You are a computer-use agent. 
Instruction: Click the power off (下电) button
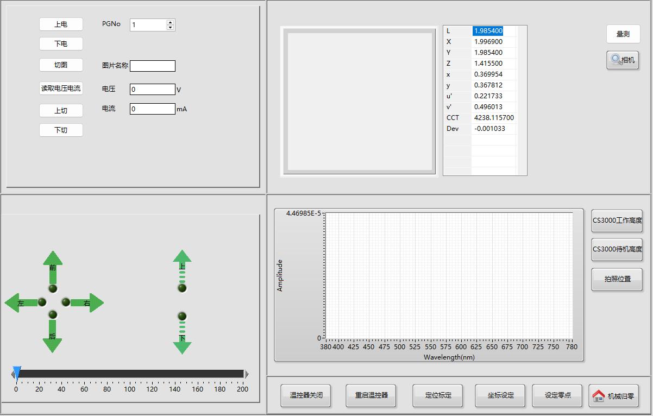point(61,43)
